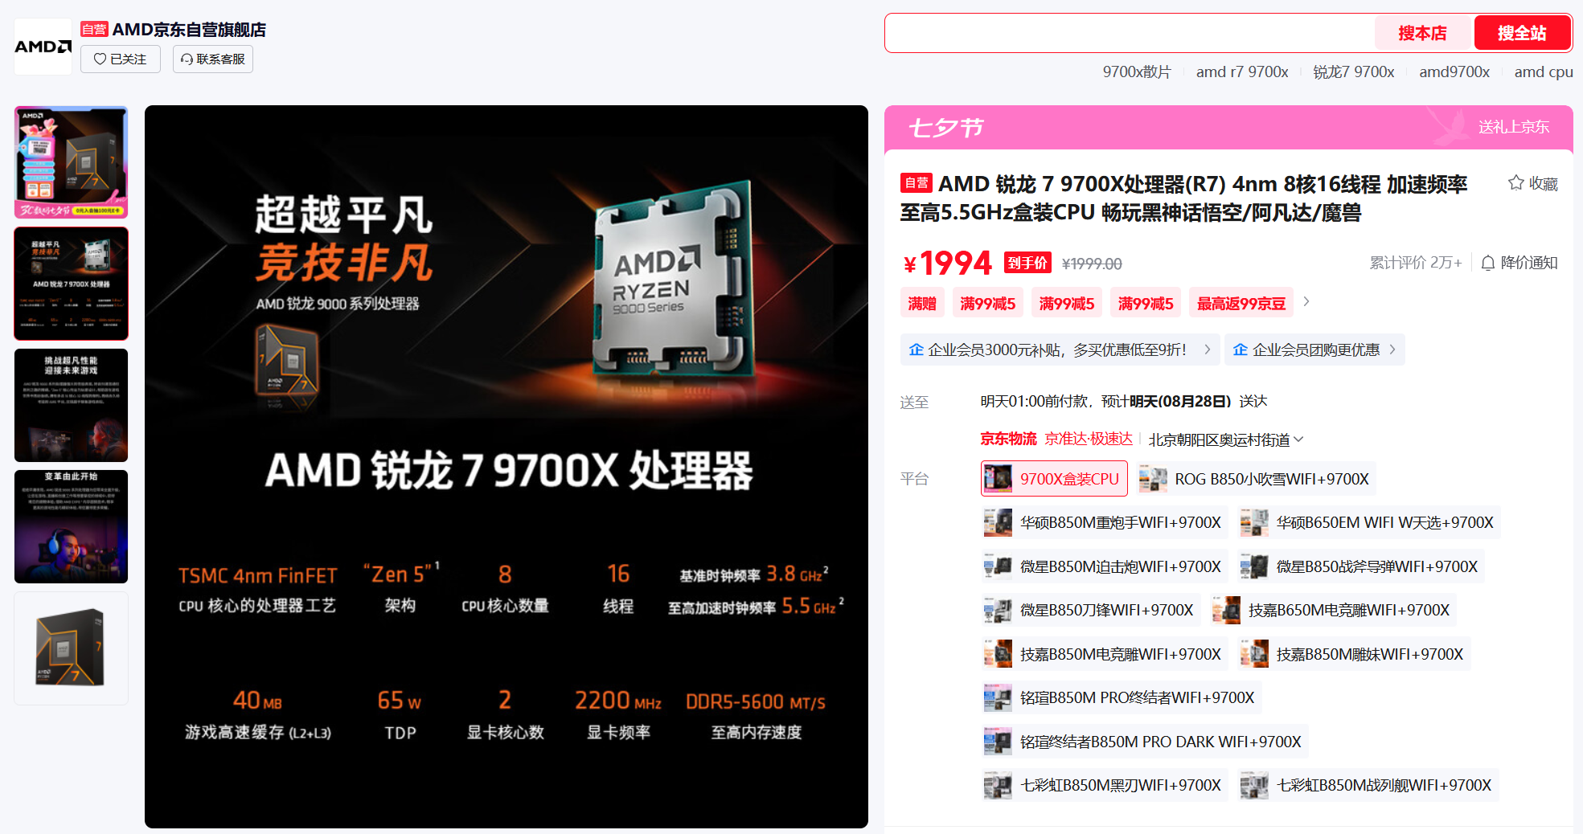Click the 满99减5 coupon tag

(x=987, y=303)
